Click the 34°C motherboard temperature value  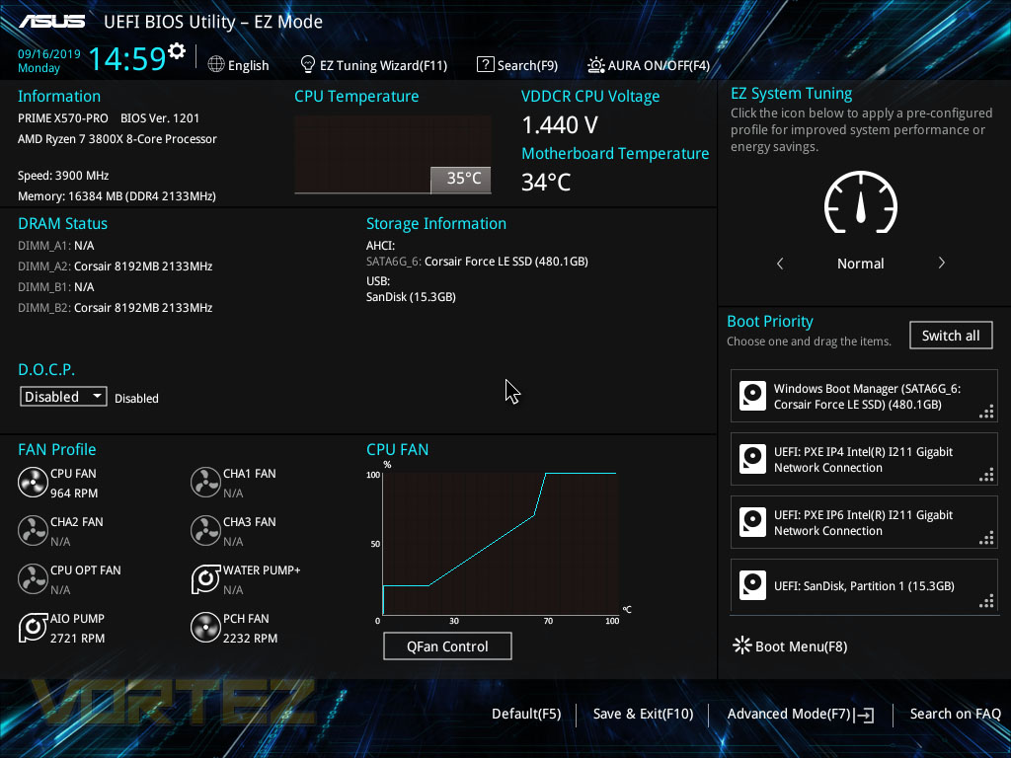click(x=546, y=183)
